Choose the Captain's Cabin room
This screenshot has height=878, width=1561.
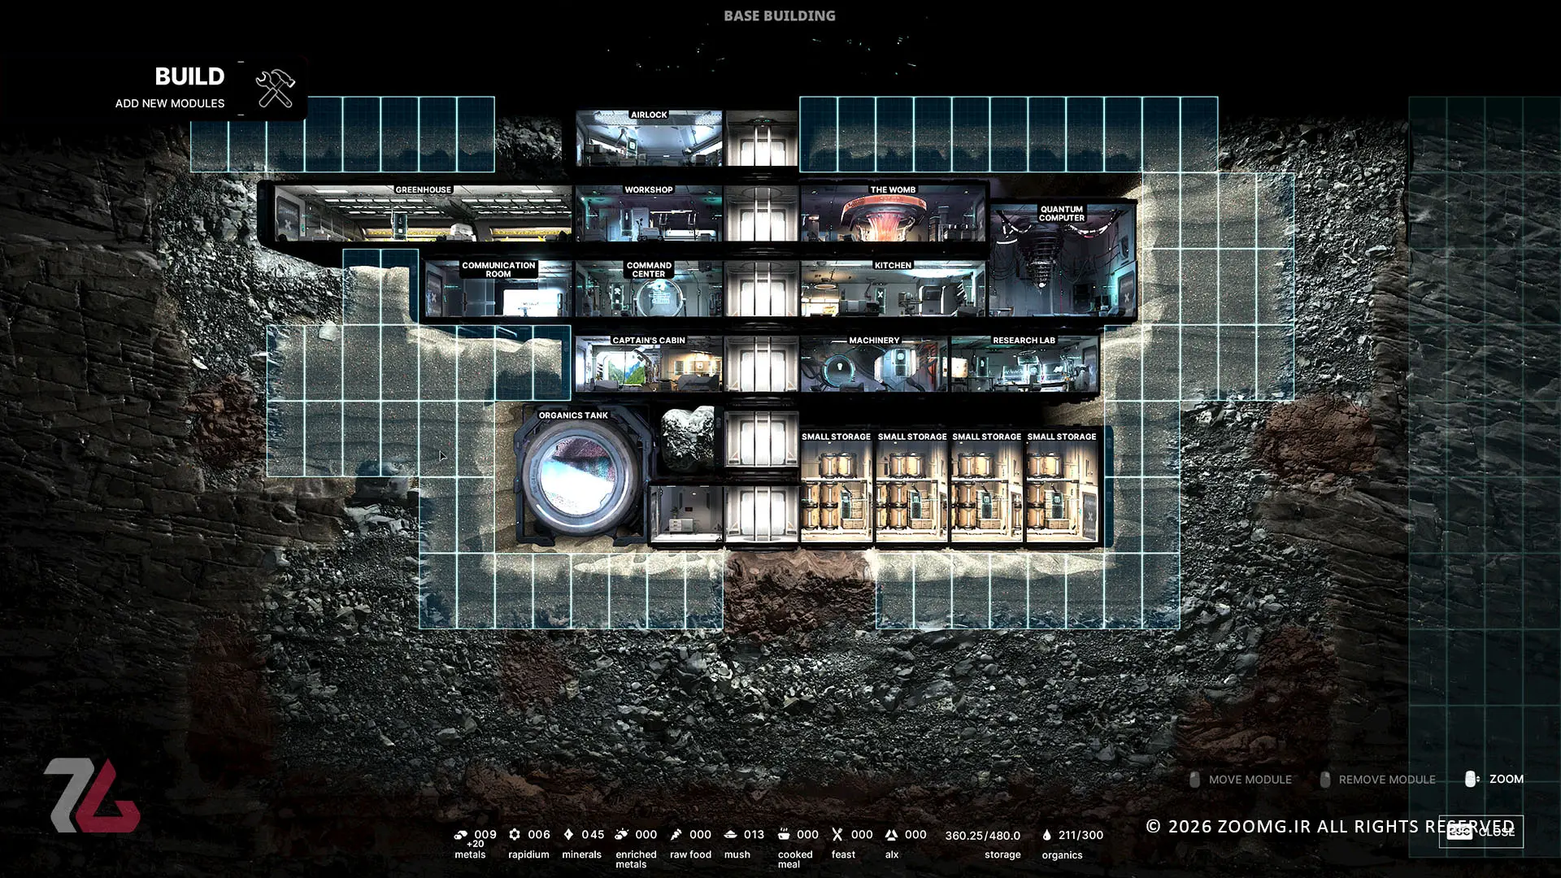point(649,364)
